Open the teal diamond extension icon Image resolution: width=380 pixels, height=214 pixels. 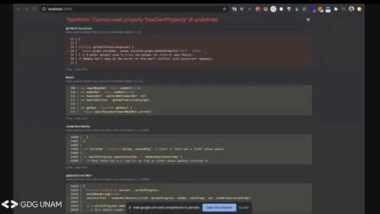[289, 10]
